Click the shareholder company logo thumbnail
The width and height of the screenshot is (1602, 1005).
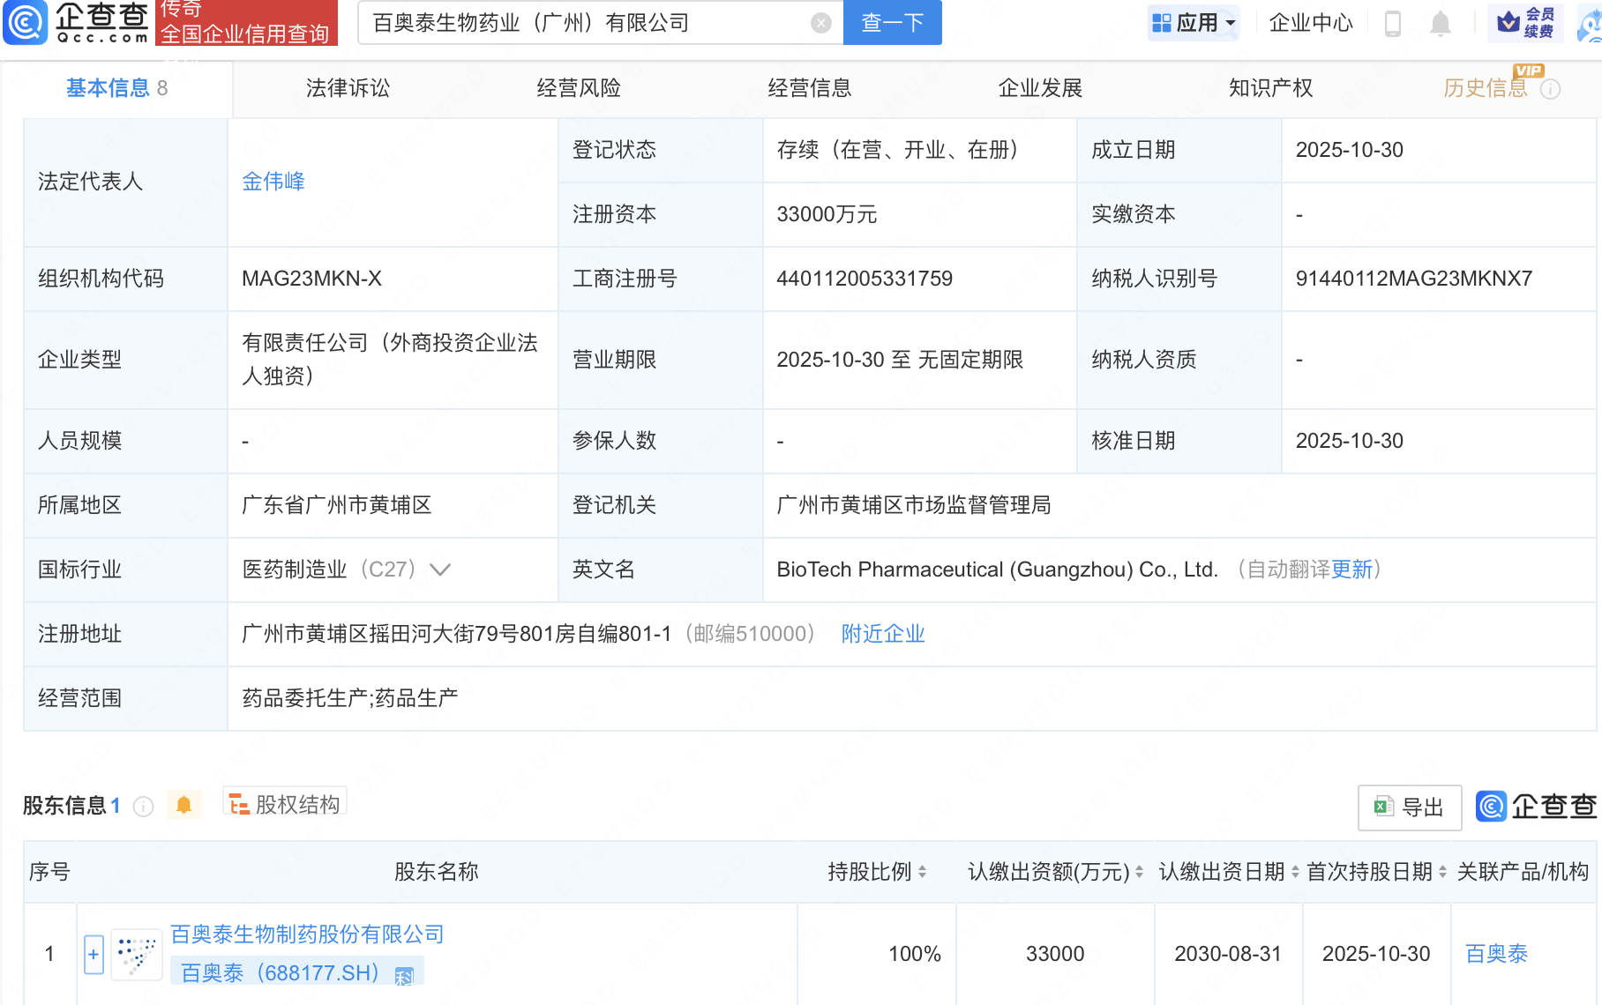tap(136, 955)
